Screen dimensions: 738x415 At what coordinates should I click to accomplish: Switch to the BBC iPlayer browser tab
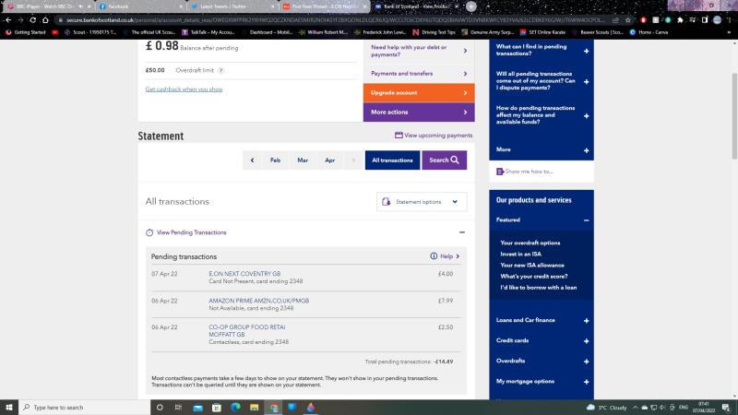(x=47, y=6)
